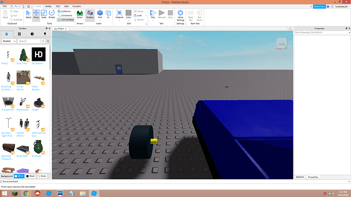Screen dimensions: 351x197
Task: Open Chrome from the taskbar
Action: (26, 193)
